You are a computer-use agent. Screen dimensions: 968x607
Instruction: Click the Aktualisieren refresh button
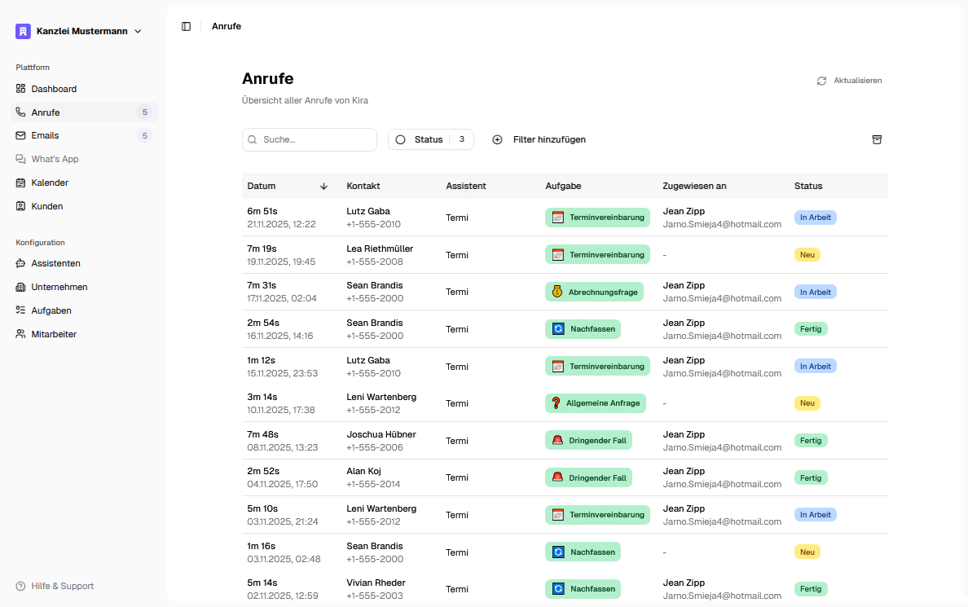coord(849,81)
